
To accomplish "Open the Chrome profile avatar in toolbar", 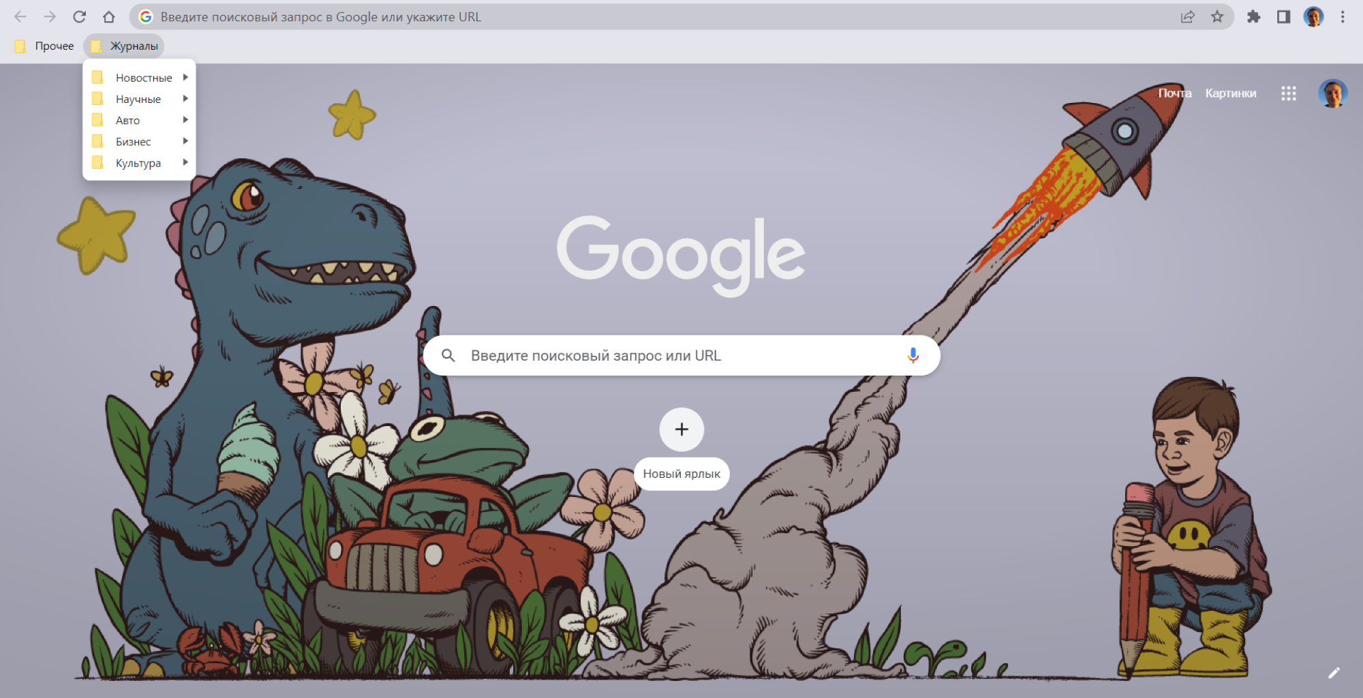I will [x=1313, y=17].
